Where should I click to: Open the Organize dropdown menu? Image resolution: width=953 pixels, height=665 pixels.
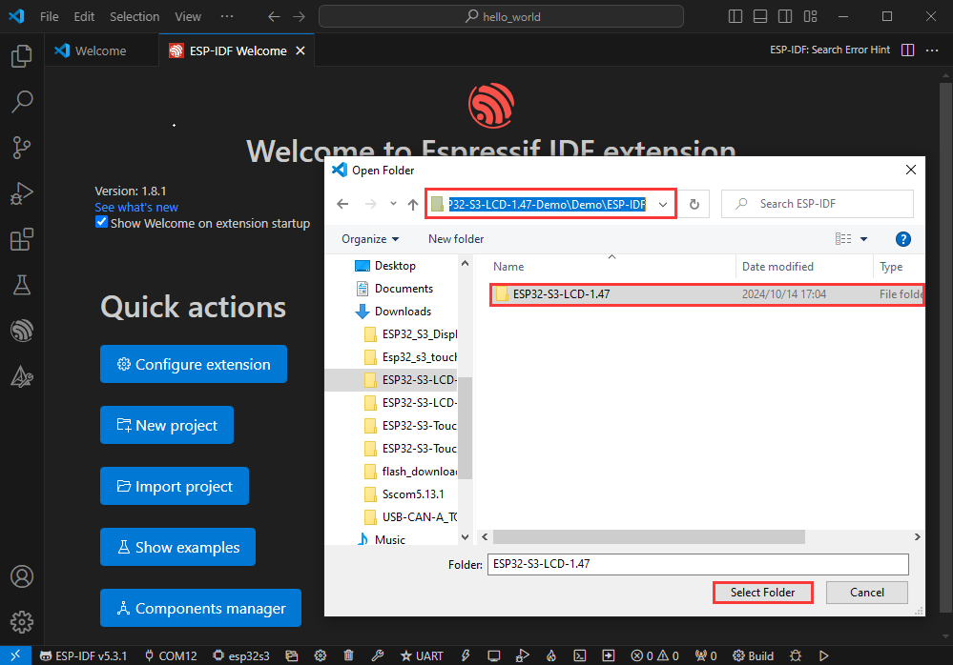click(x=370, y=239)
